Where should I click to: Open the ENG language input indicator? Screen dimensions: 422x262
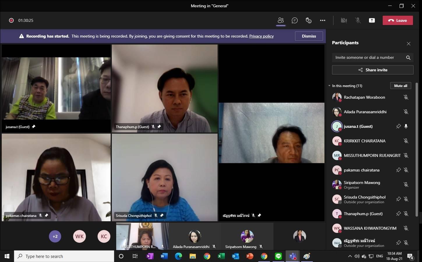(379, 256)
